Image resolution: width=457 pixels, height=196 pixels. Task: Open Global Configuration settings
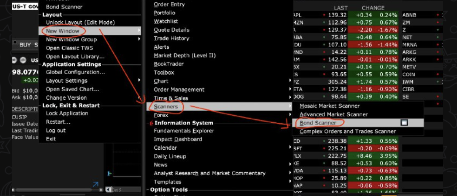(x=75, y=72)
